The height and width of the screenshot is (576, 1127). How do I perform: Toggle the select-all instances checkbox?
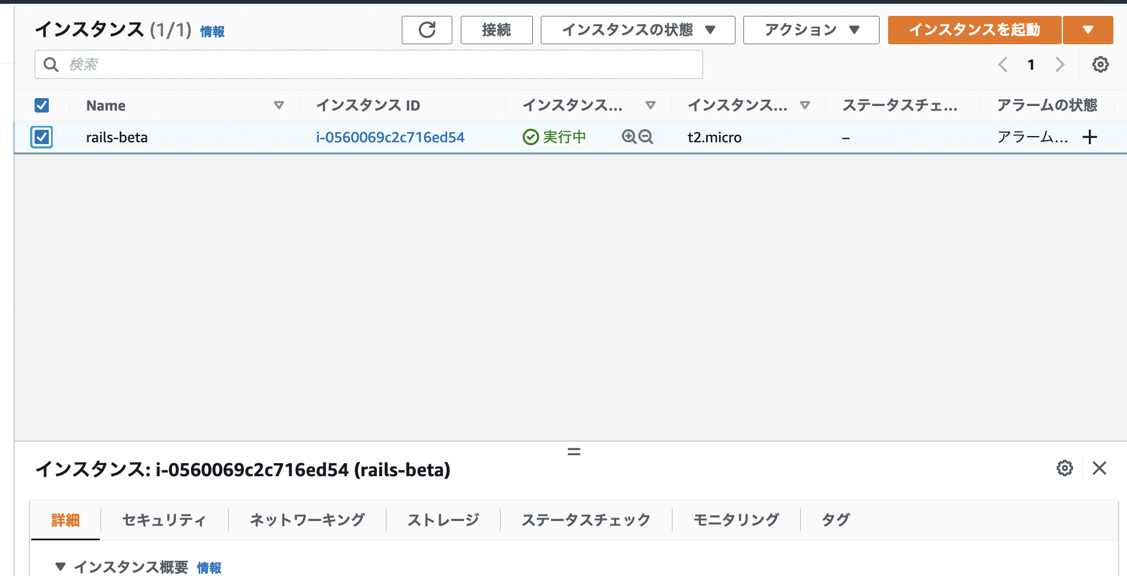42,105
